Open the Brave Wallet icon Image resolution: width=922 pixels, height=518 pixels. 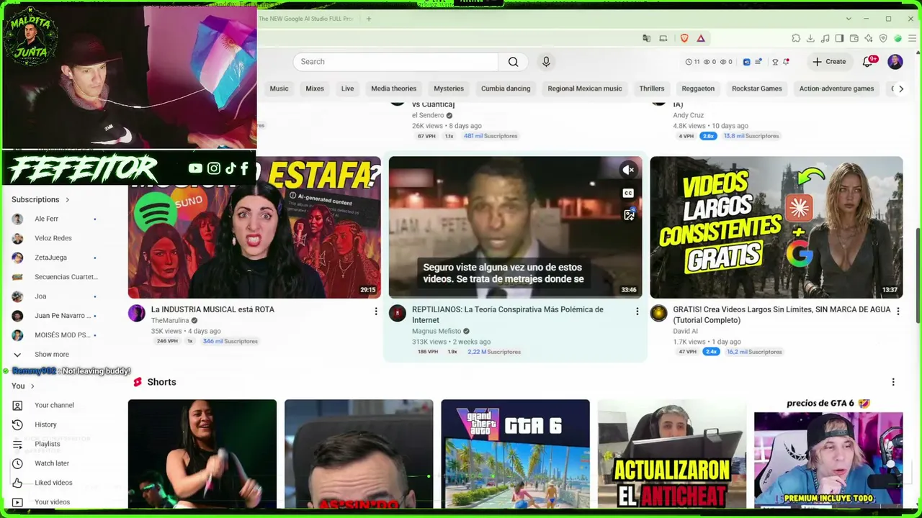point(854,38)
